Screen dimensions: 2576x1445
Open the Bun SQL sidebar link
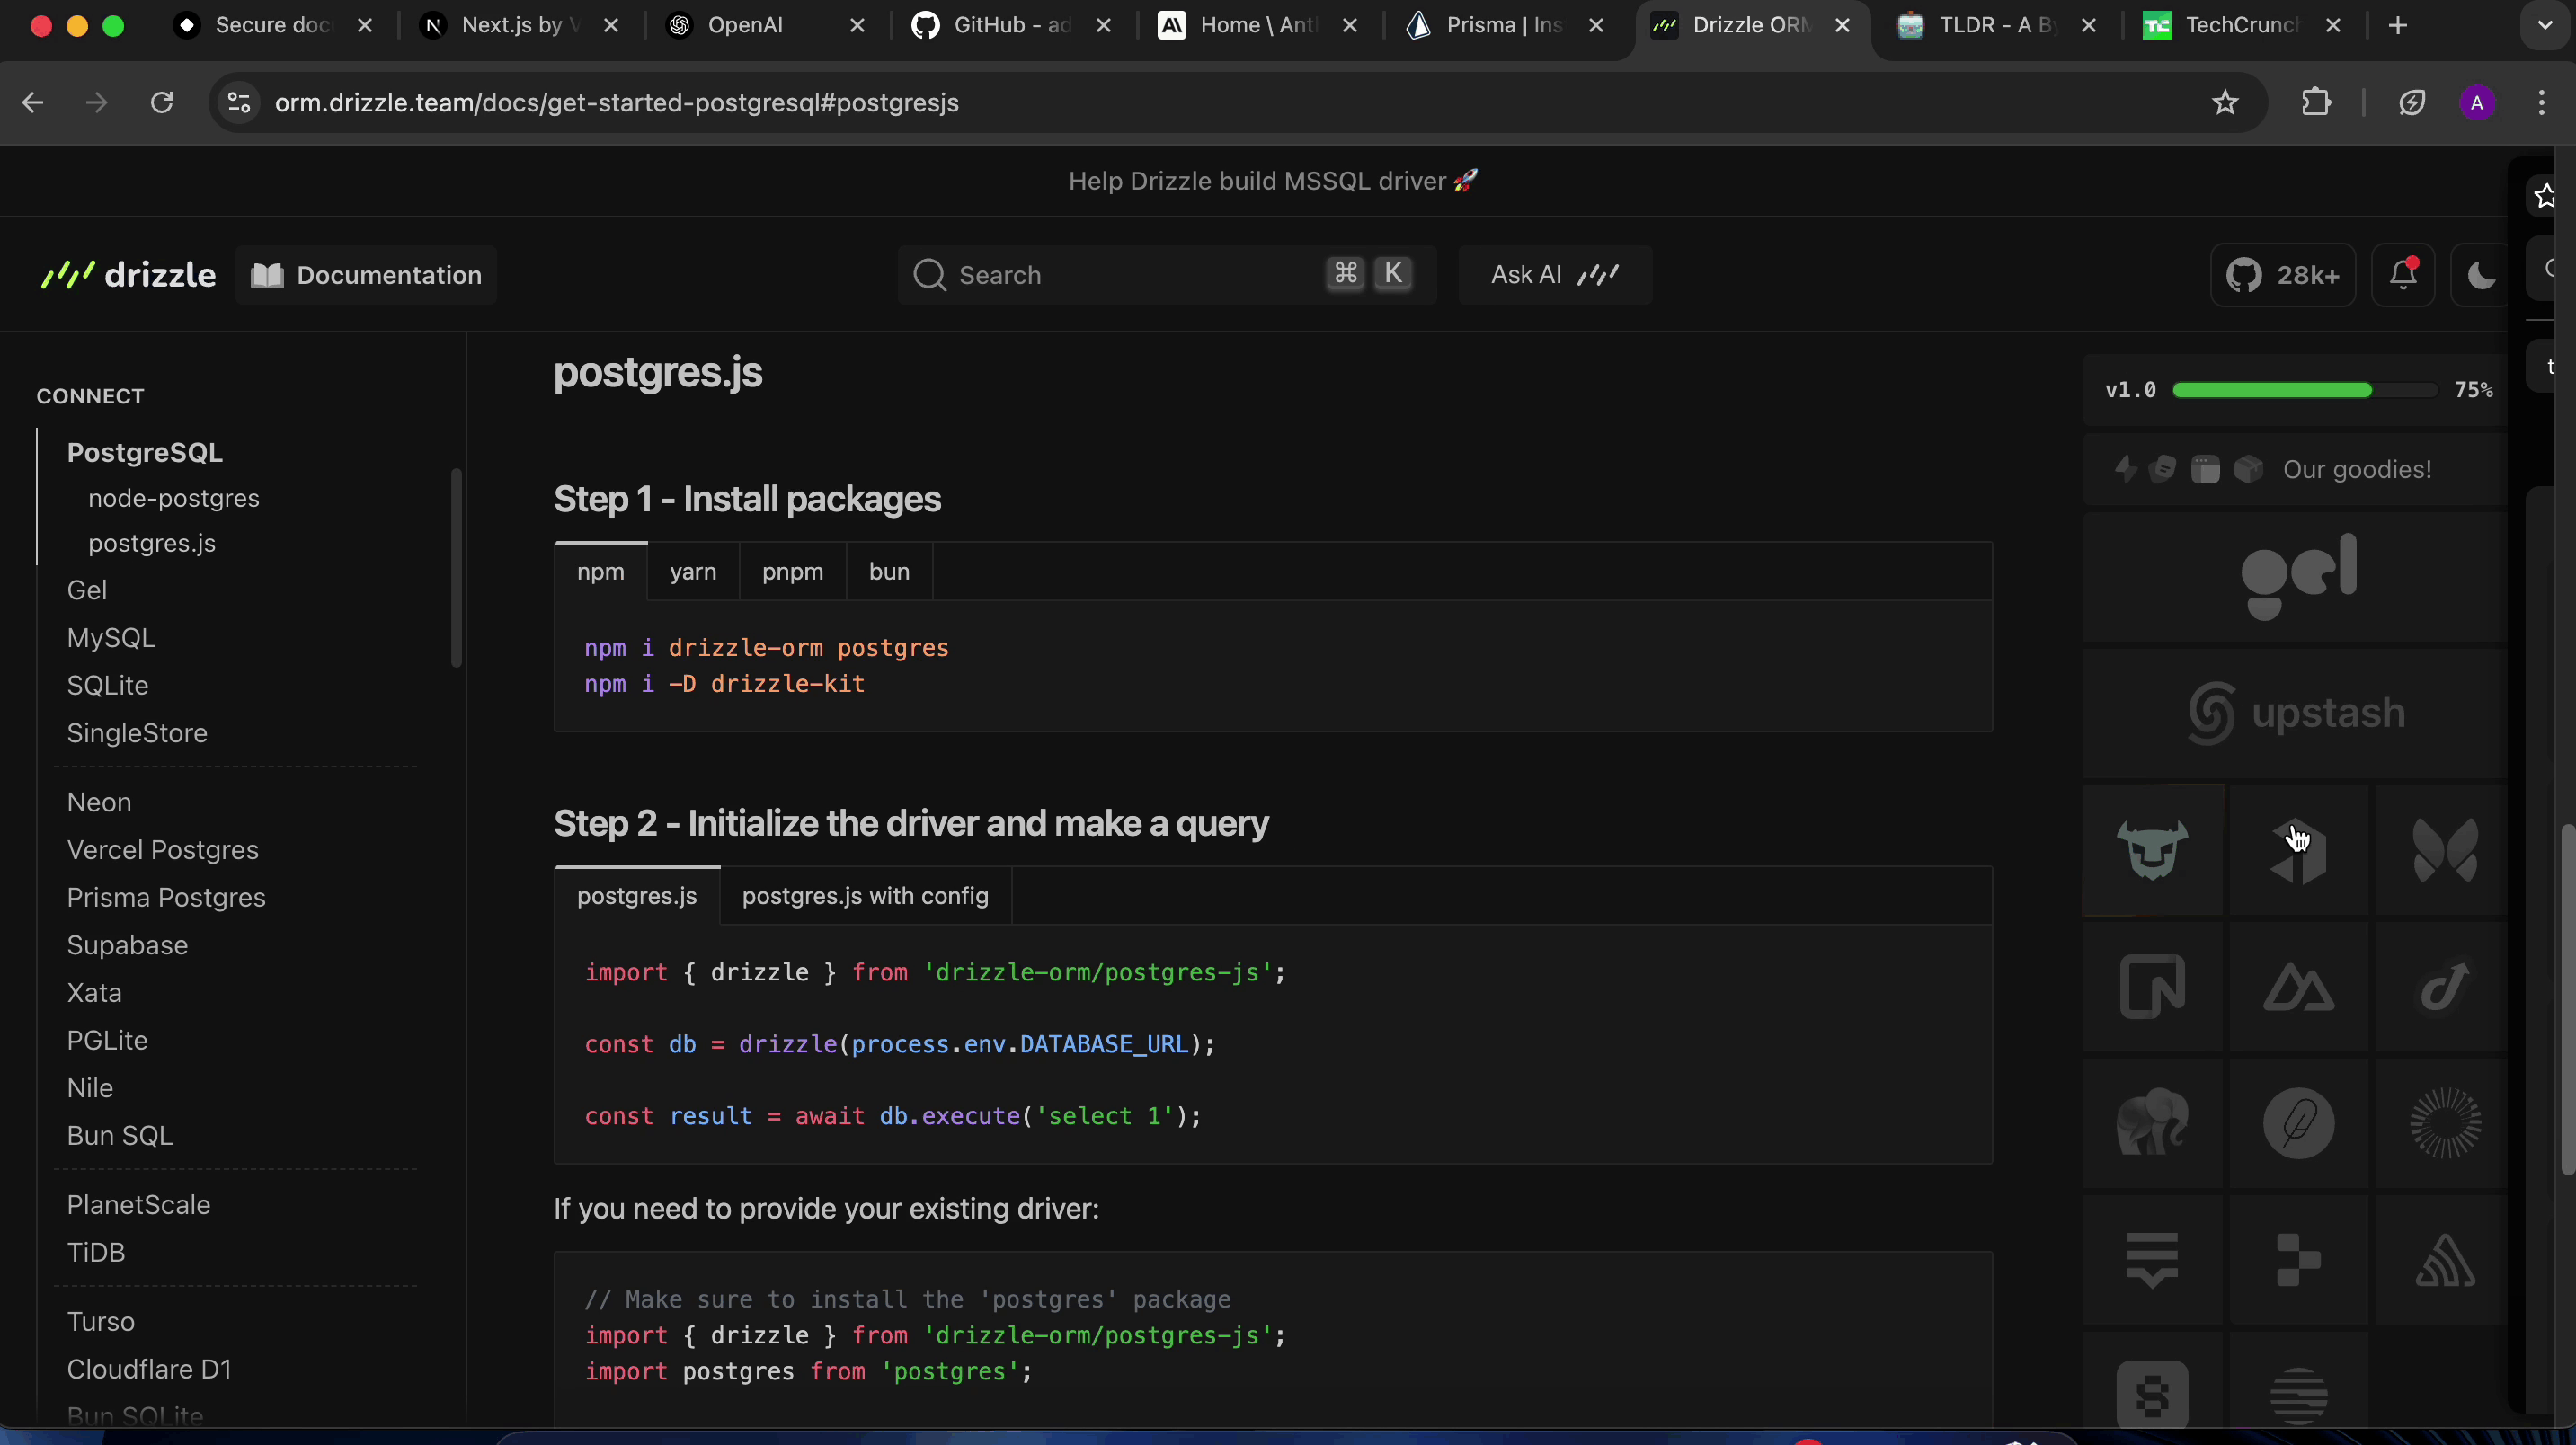pos(120,1135)
